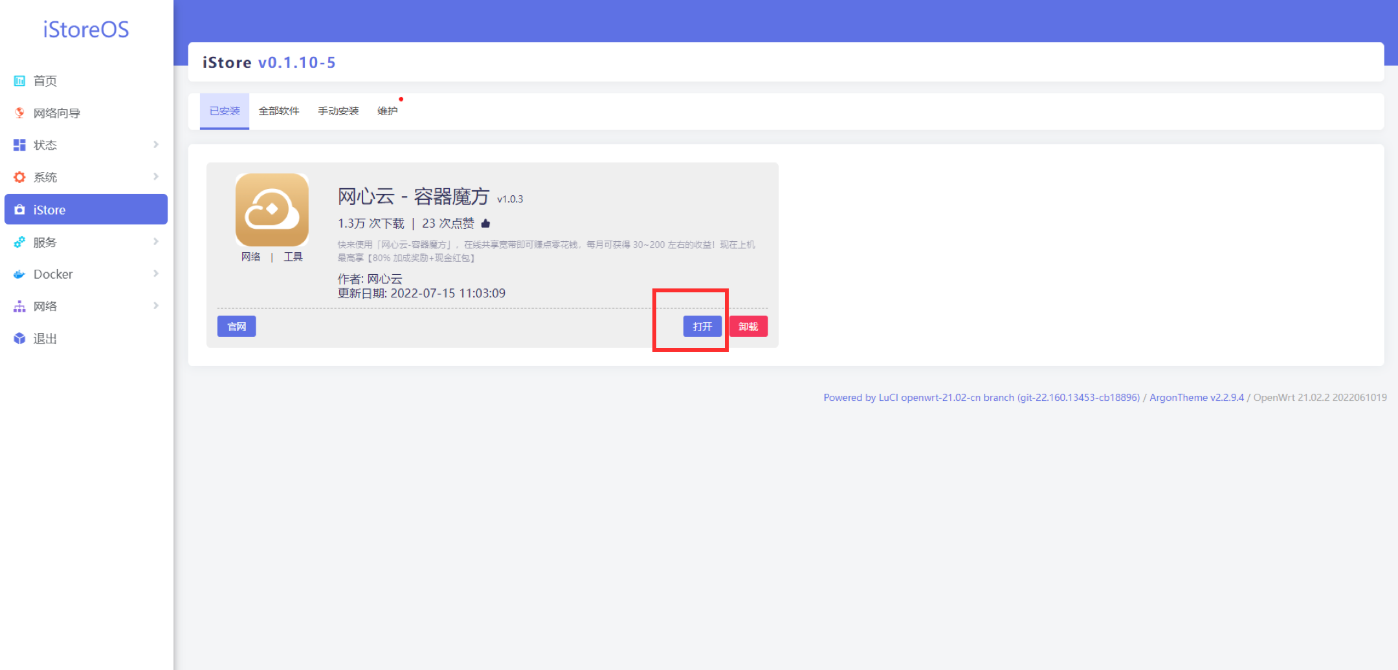
Task: Click the v1.0.3 version label
Action: tap(510, 199)
